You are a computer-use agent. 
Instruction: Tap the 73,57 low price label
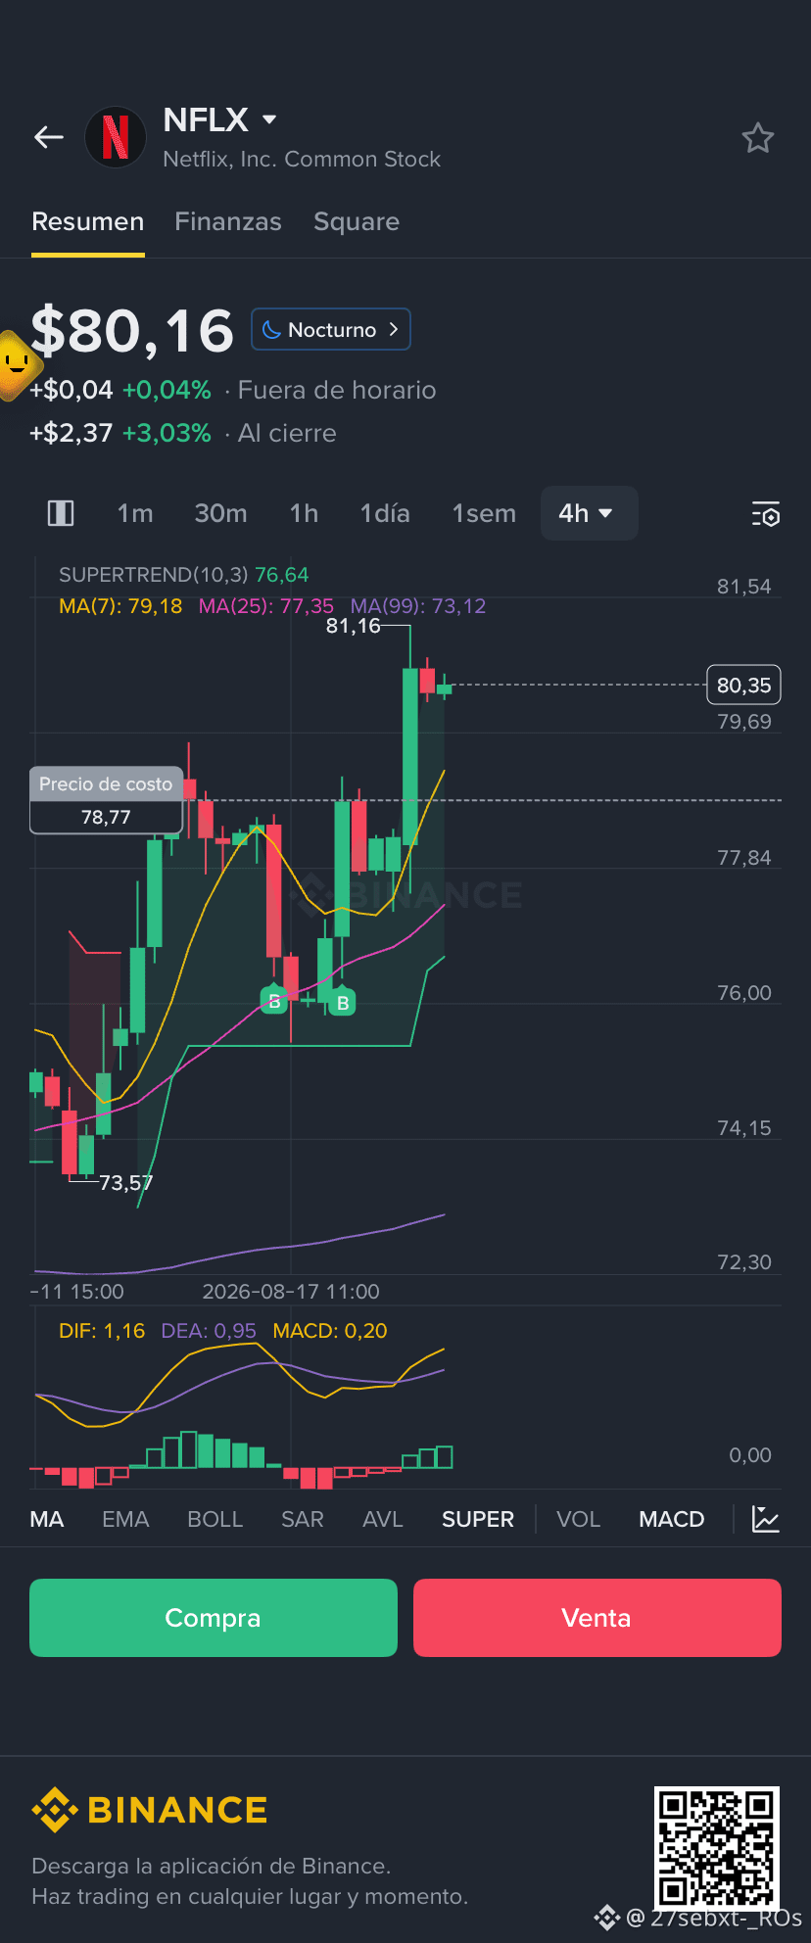126,1183
